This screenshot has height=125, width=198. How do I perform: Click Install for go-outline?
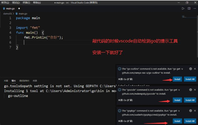(177, 79)
